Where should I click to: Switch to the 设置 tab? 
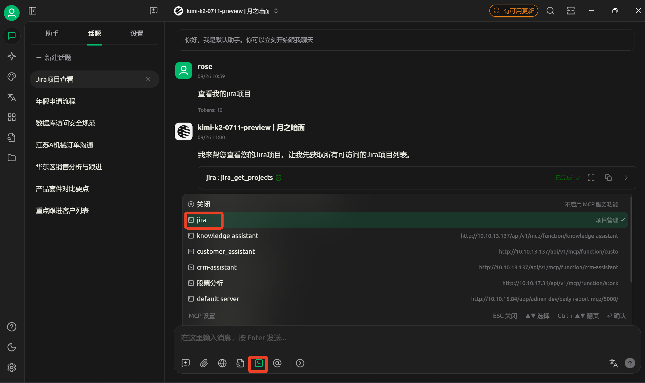[137, 34]
